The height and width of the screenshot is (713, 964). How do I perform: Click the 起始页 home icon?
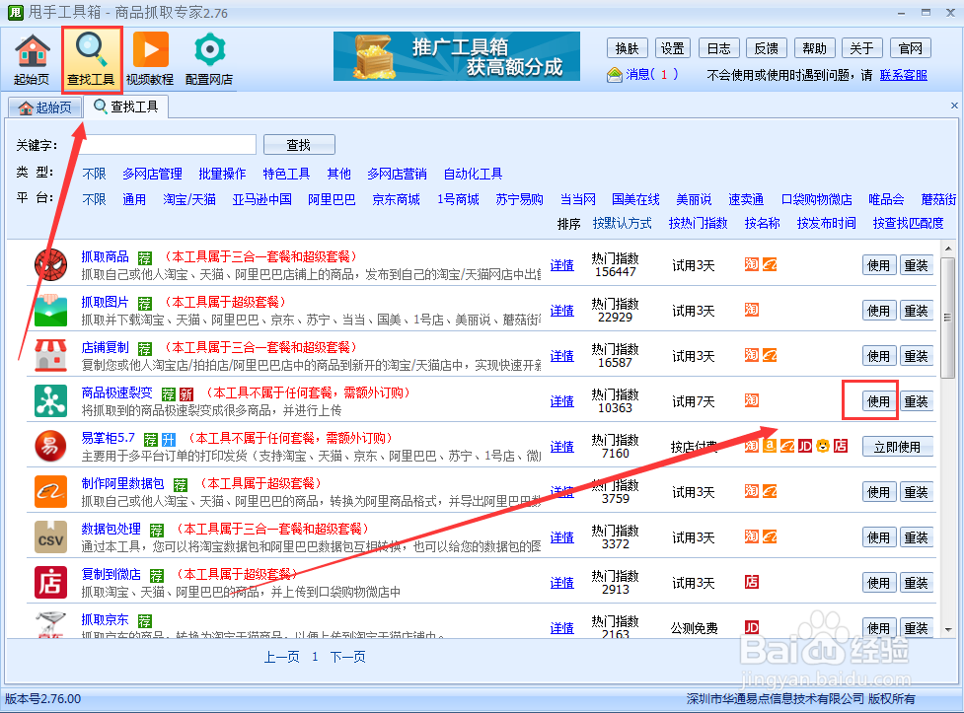[31, 56]
